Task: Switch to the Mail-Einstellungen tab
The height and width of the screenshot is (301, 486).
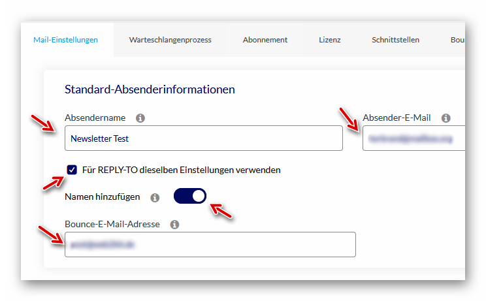Action: coord(66,40)
